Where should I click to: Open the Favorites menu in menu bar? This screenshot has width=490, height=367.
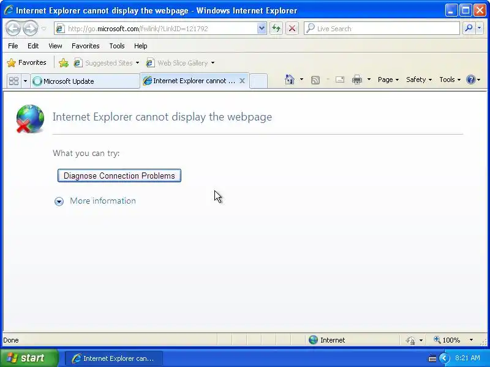click(x=85, y=46)
